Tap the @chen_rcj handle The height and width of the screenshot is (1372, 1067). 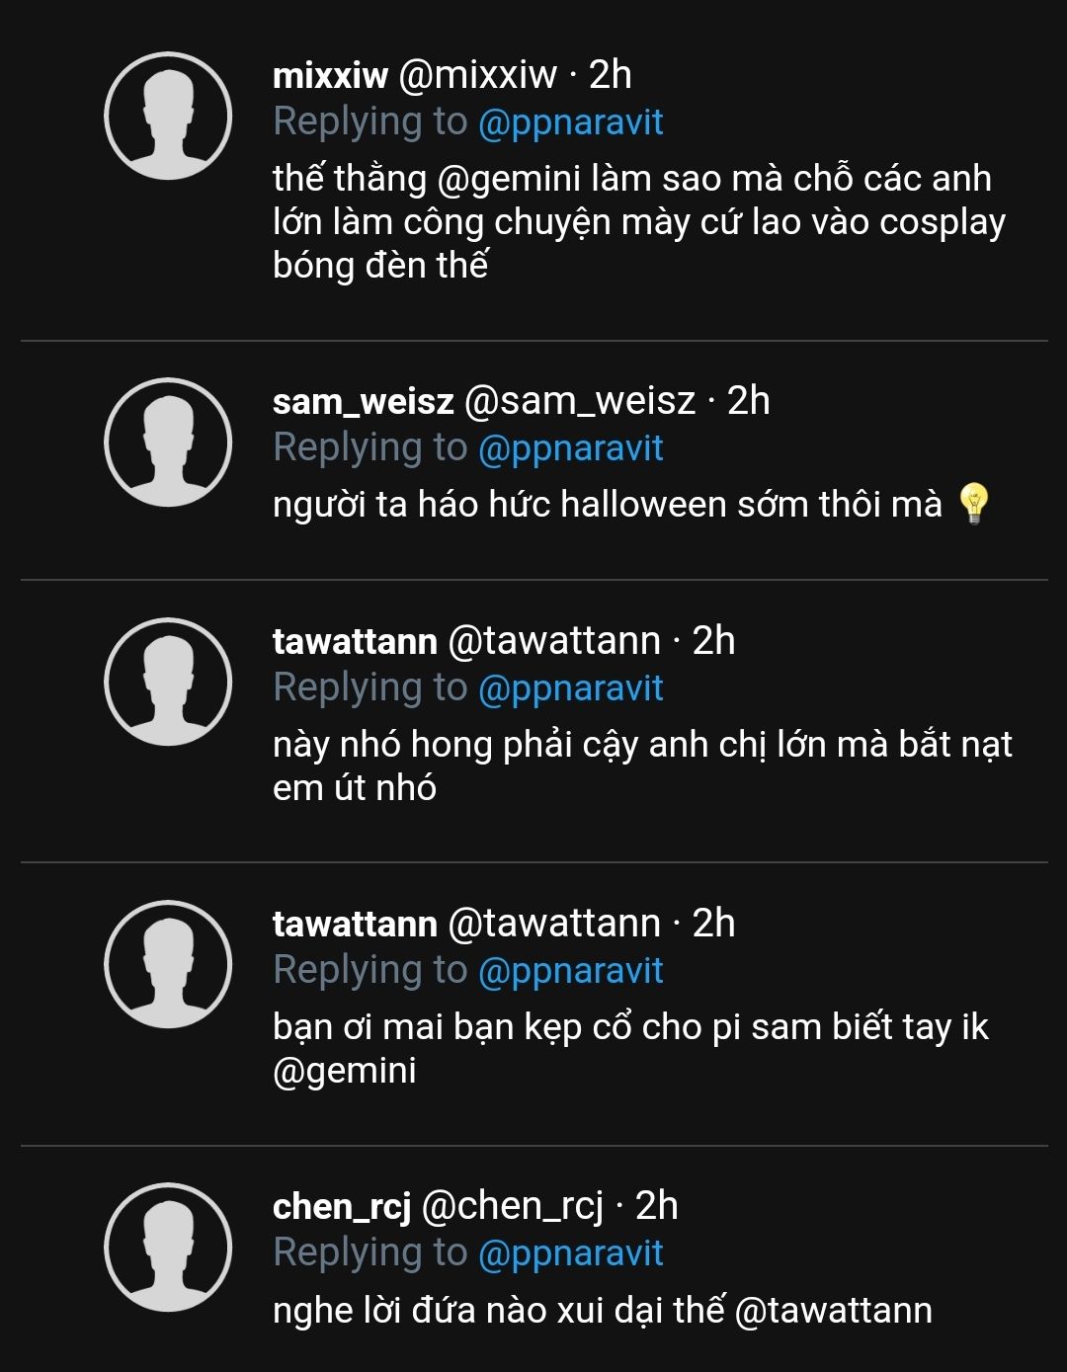[512, 1206]
